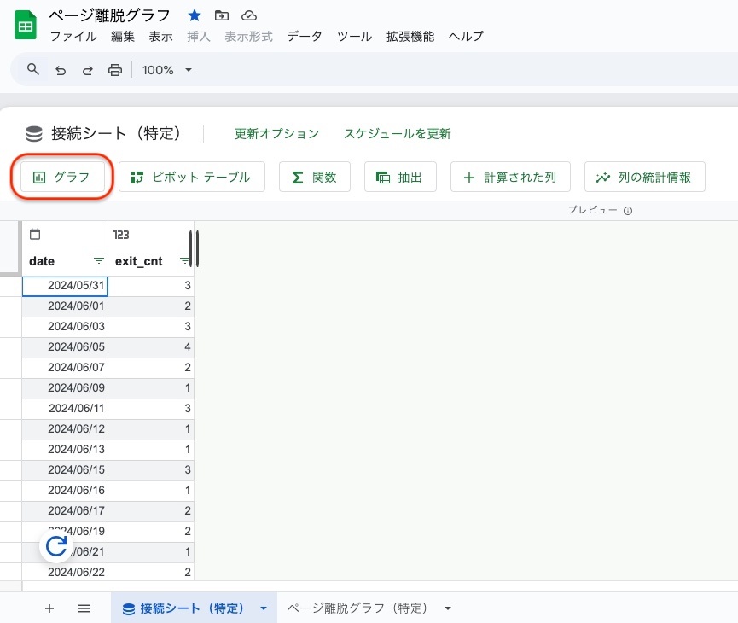Undo the last action
The height and width of the screenshot is (623, 738).
pos(60,69)
